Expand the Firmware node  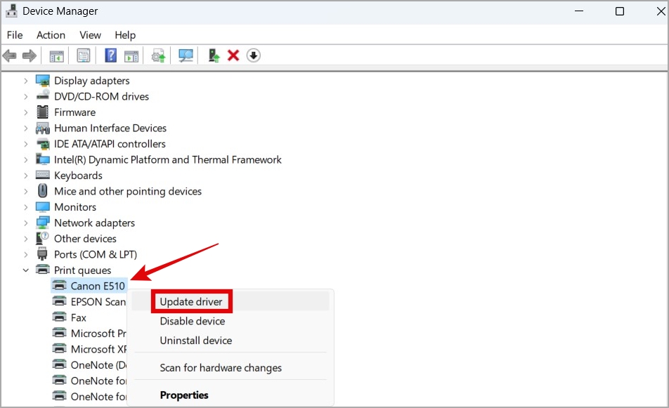[25, 112]
